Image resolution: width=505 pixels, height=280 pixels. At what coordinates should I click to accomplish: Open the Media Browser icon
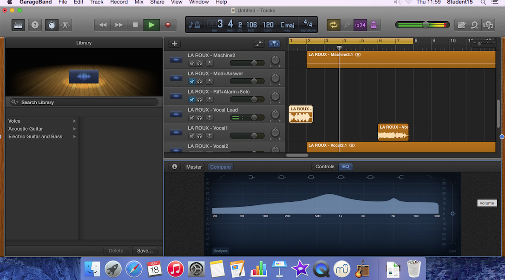[488, 25]
